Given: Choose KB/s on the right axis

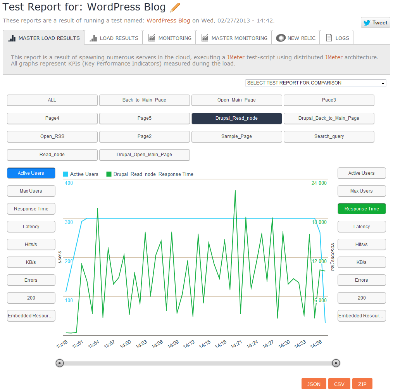Looking at the screenshot, I should click(362, 262).
